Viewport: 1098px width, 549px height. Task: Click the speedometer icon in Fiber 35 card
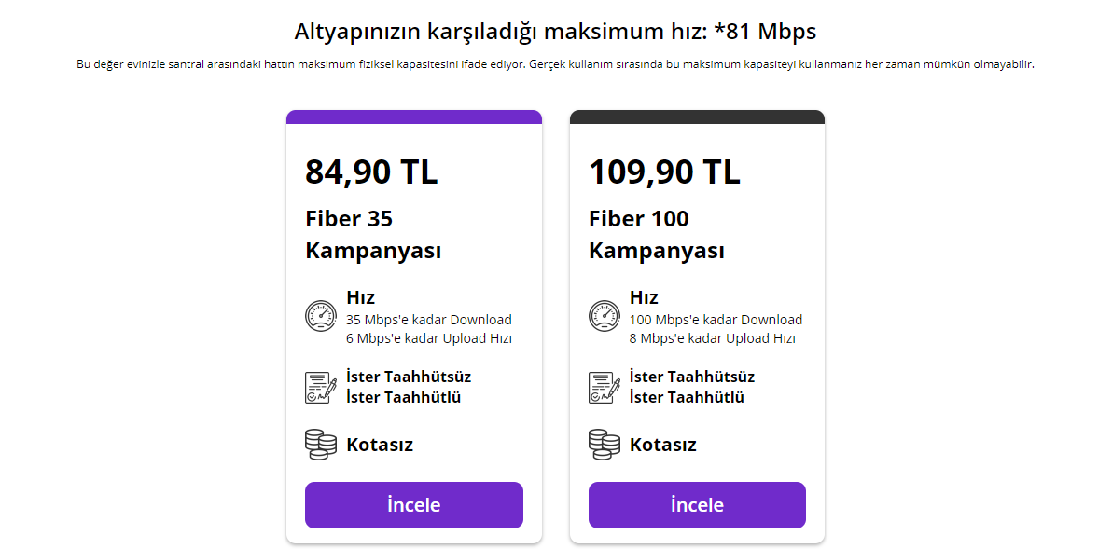320,316
